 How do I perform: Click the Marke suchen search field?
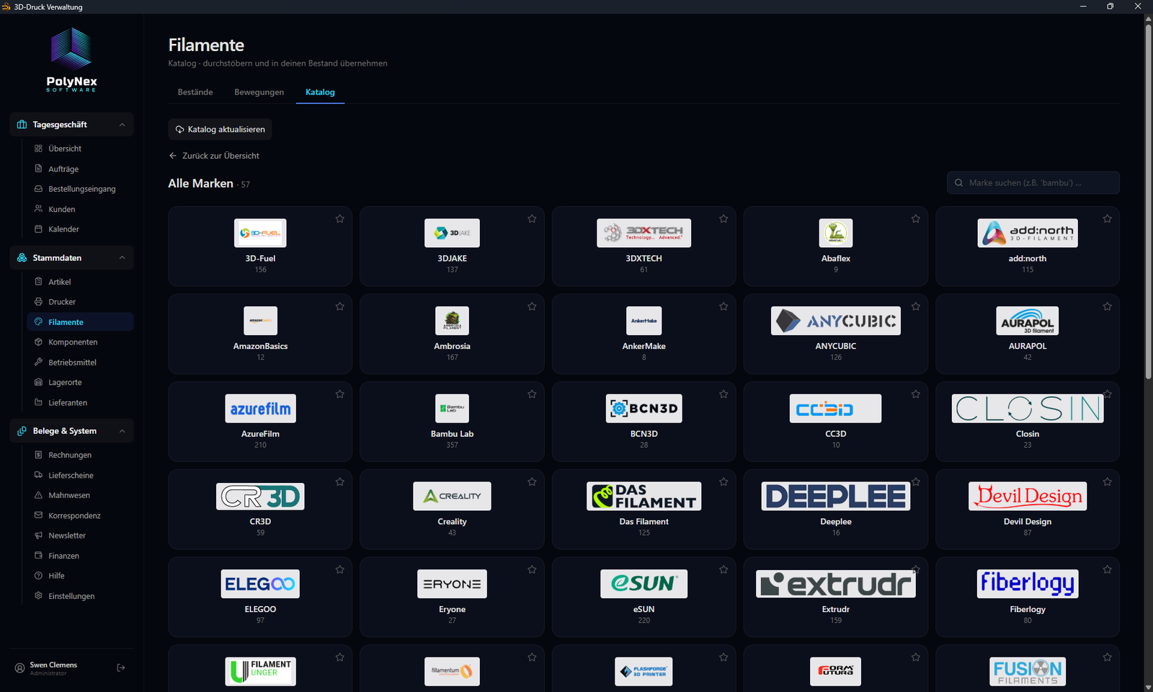(1033, 183)
